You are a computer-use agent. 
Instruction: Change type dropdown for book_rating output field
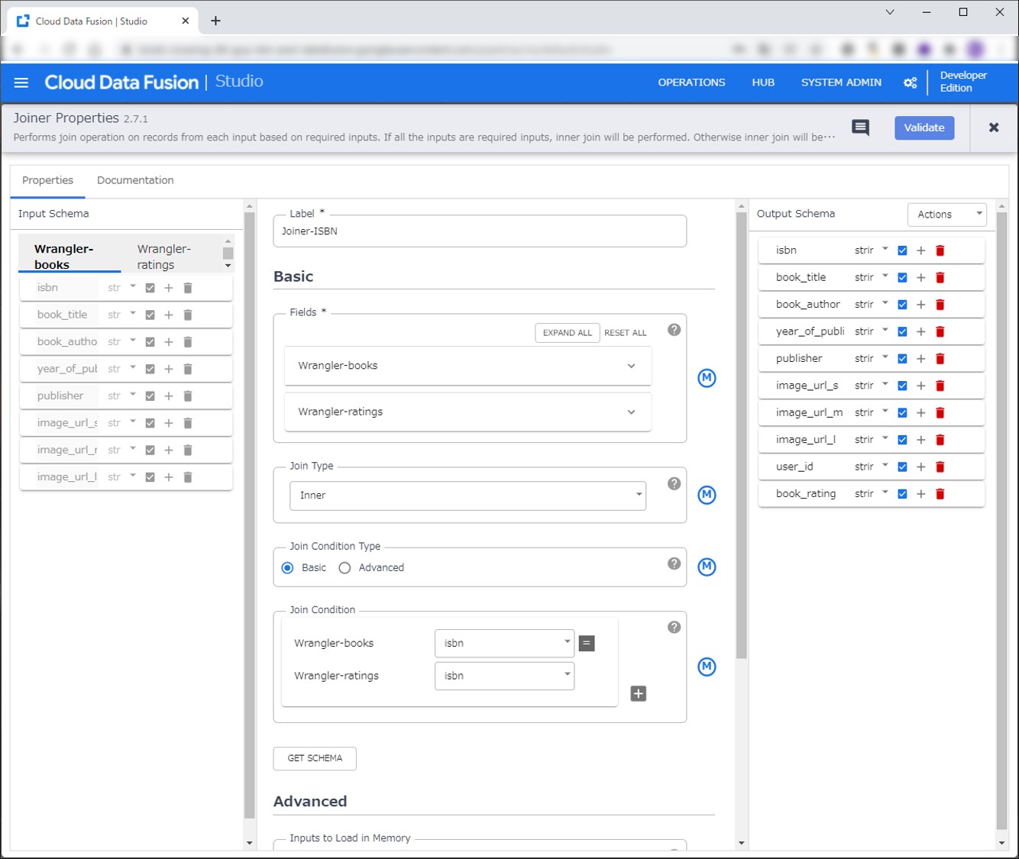872,494
